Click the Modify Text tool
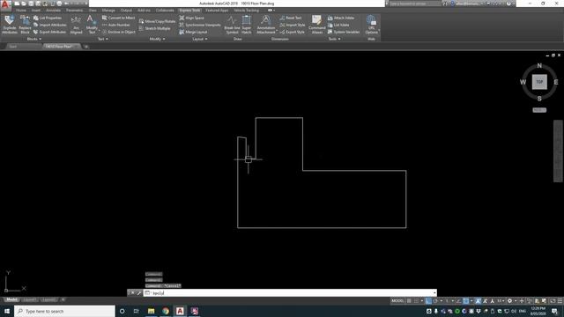 pos(92,25)
